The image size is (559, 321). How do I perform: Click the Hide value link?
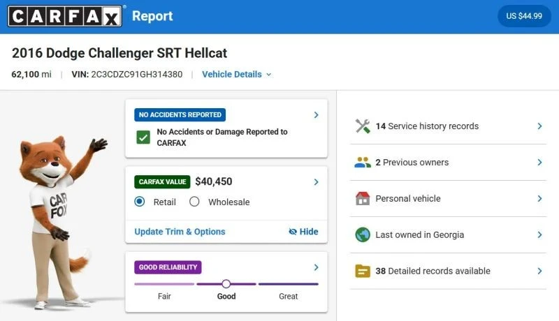(x=303, y=232)
